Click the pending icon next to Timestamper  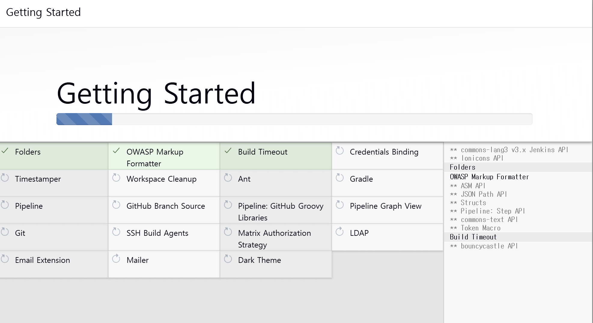click(x=5, y=178)
